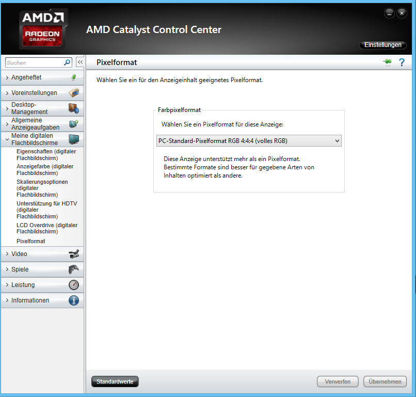Open Anzeigefarbe (digitaler Flachbildschirm) page
416x397 pixels.
tap(45, 169)
